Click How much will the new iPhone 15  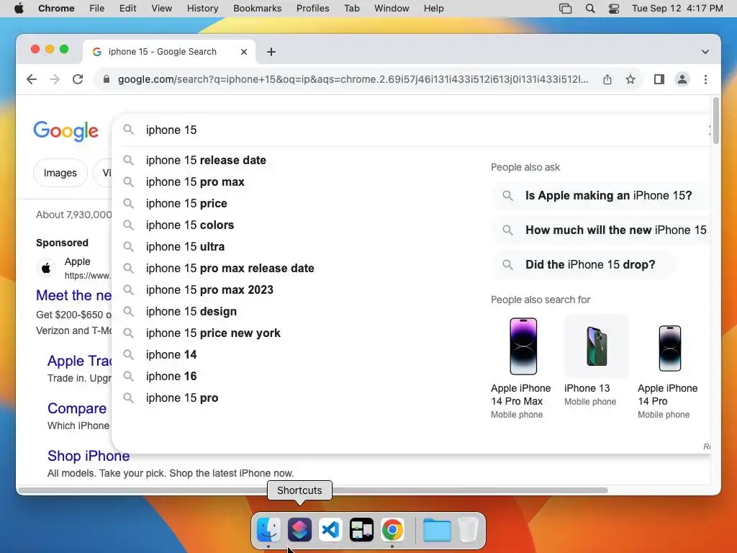click(x=601, y=230)
